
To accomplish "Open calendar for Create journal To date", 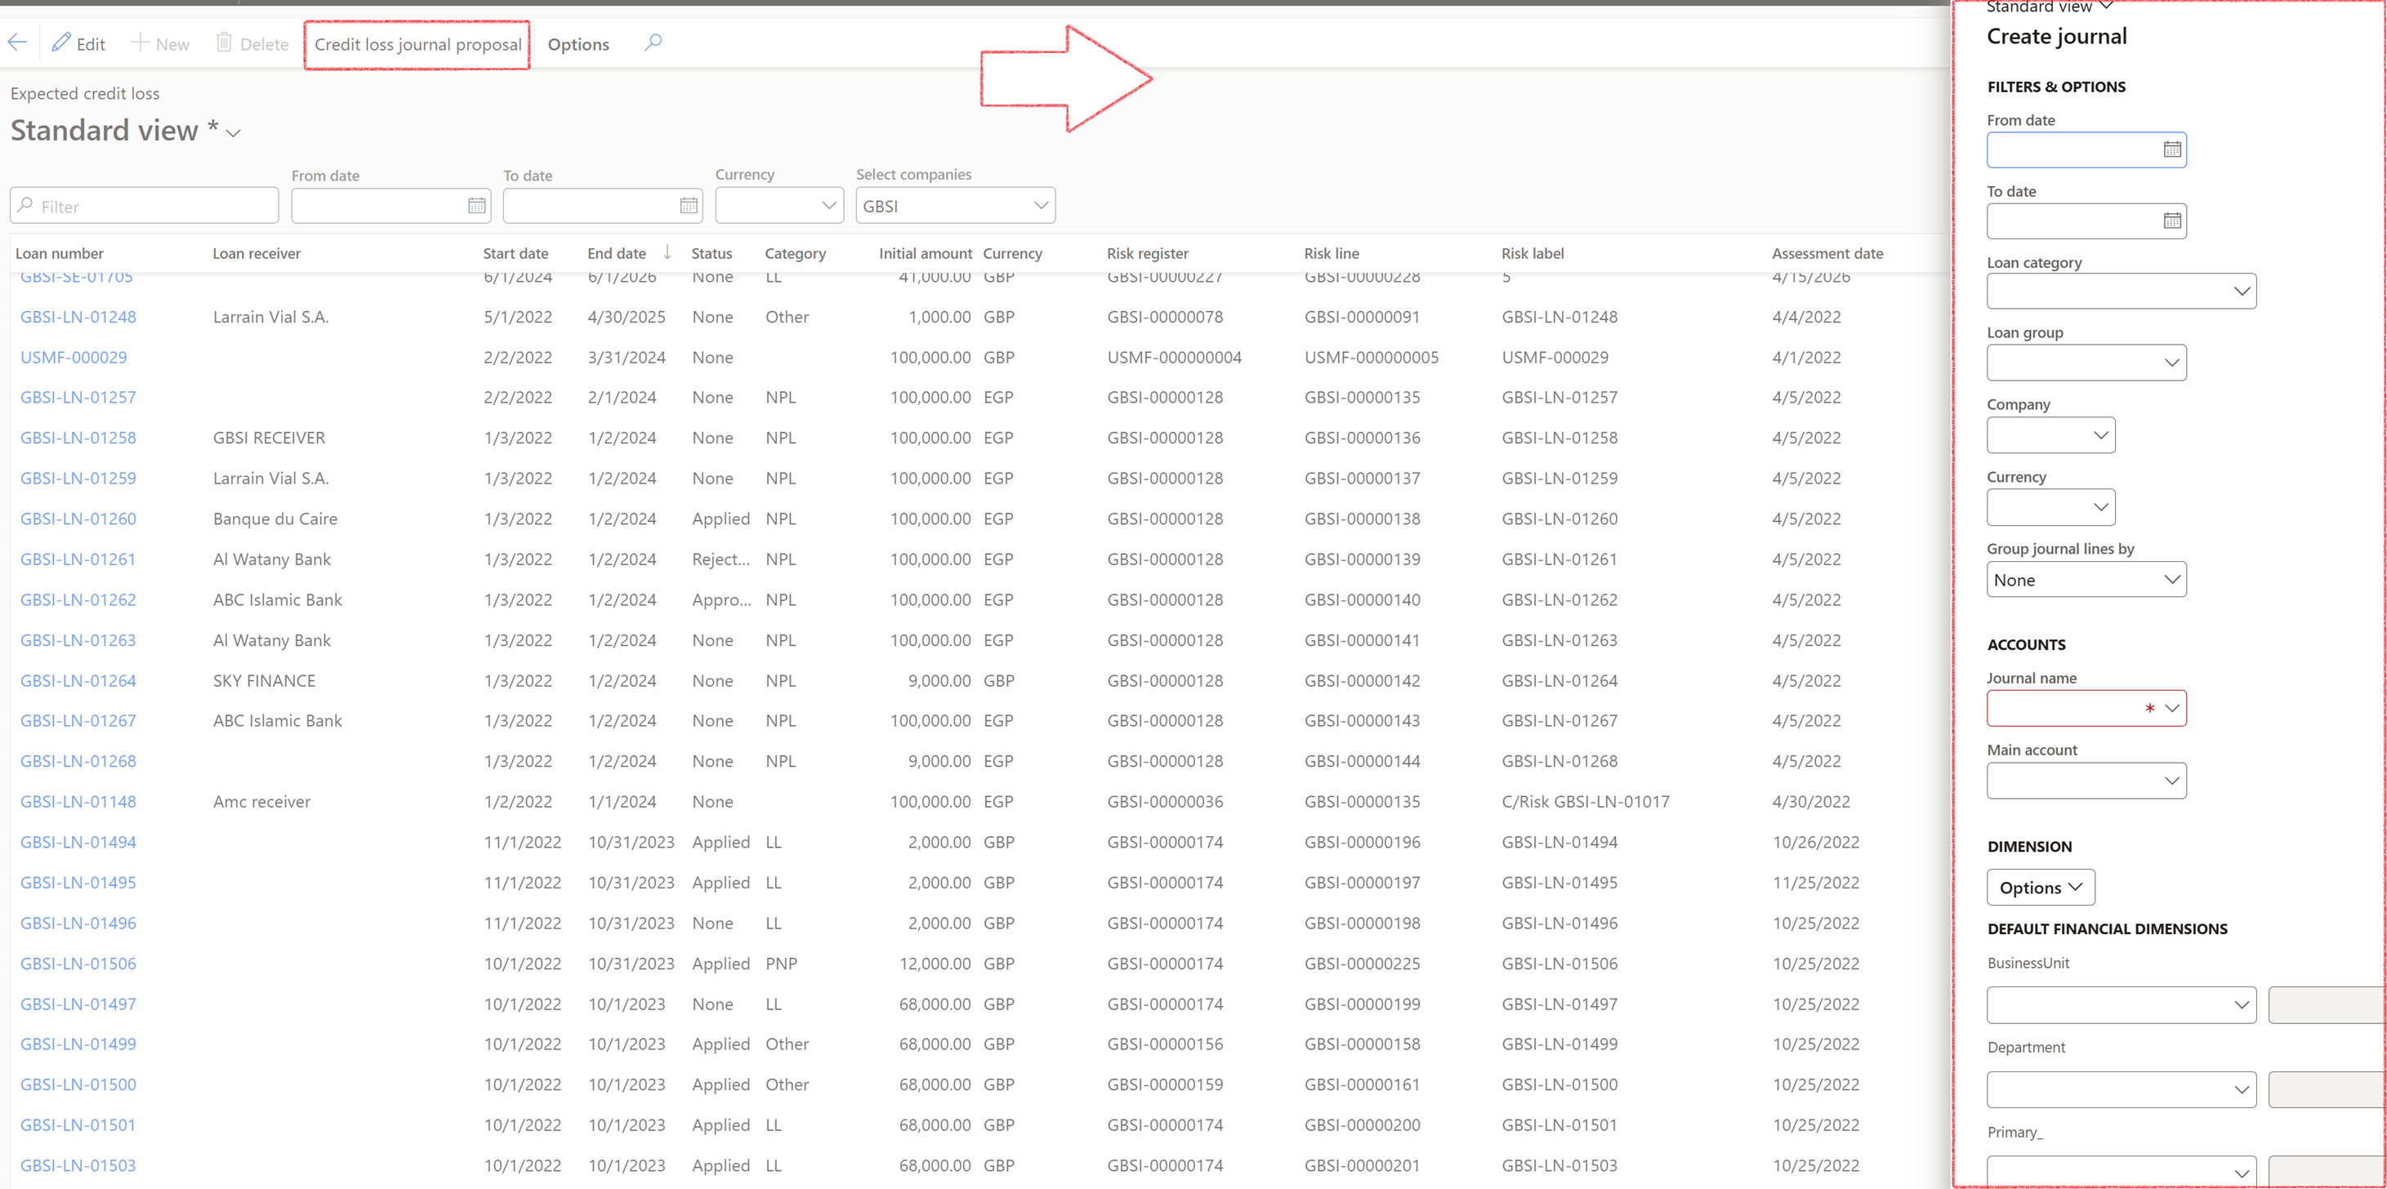I will [2171, 221].
